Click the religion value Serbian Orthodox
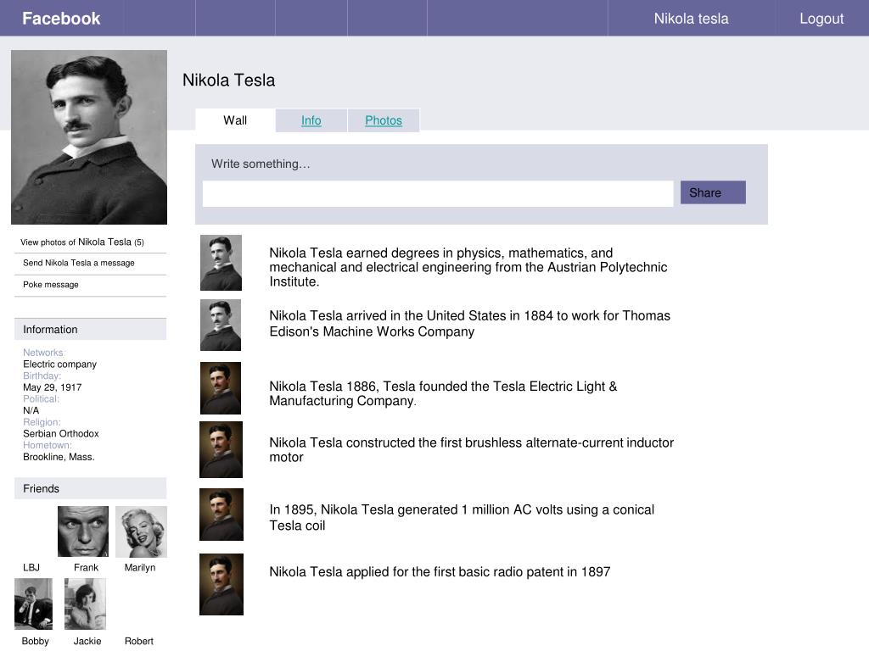This screenshot has height=651, width=869. (61, 433)
